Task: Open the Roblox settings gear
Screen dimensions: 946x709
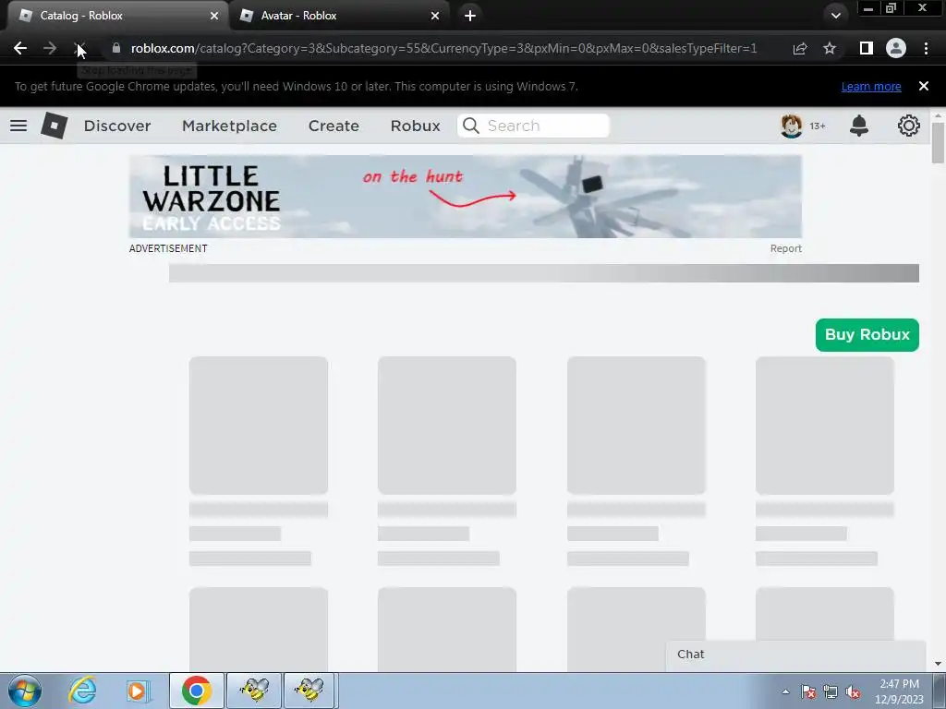Action: point(909,126)
